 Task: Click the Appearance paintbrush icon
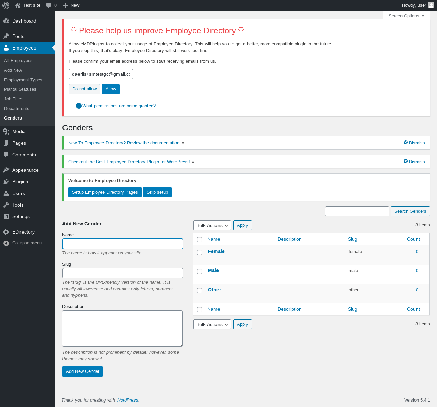(6, 170)
